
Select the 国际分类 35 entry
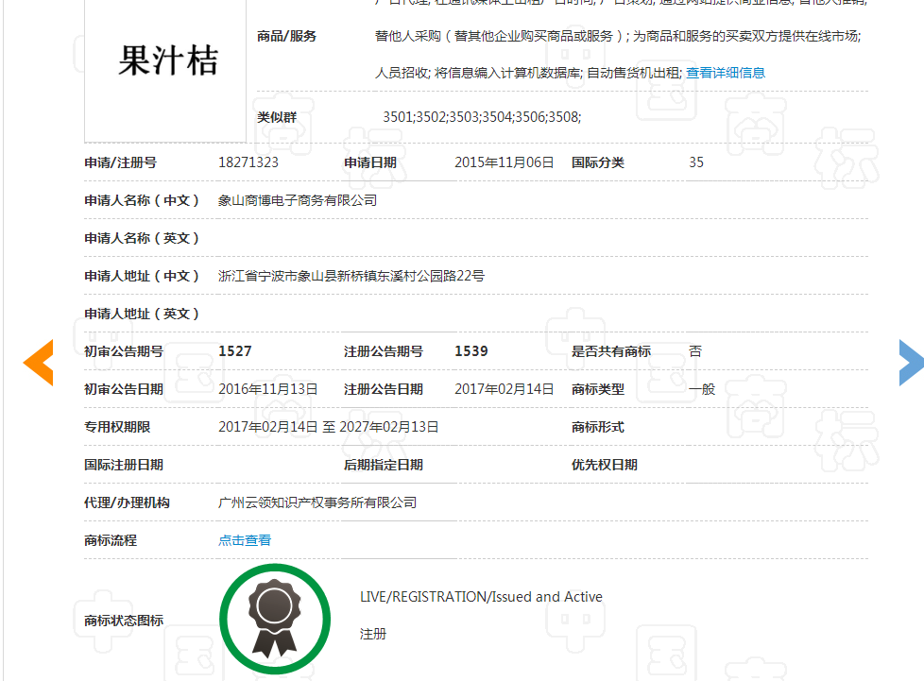click(x=695, y=162)
